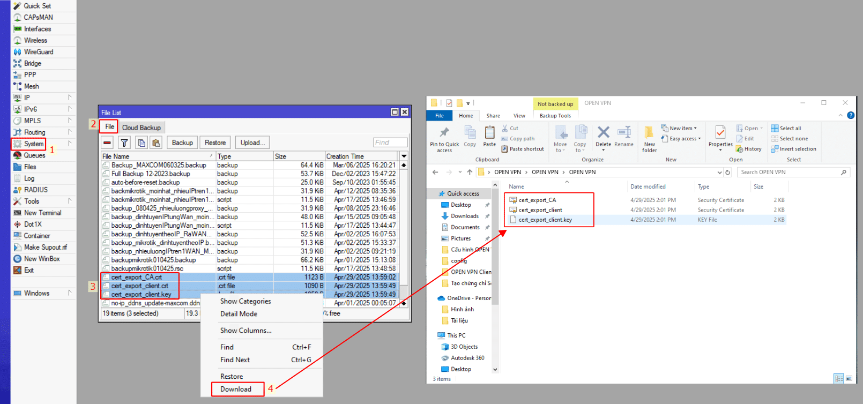Click the copy icon in File List toolbar
The image size is (863, 404).
pyautogui.click(x=142, y=143)
